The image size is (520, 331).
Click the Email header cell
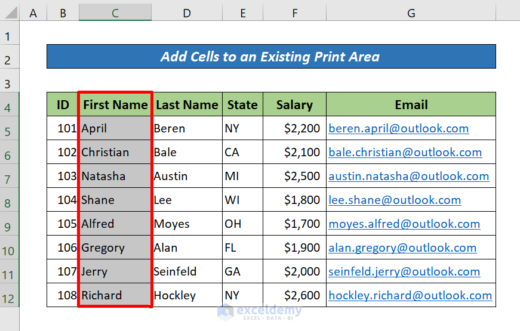coord(411,105)
